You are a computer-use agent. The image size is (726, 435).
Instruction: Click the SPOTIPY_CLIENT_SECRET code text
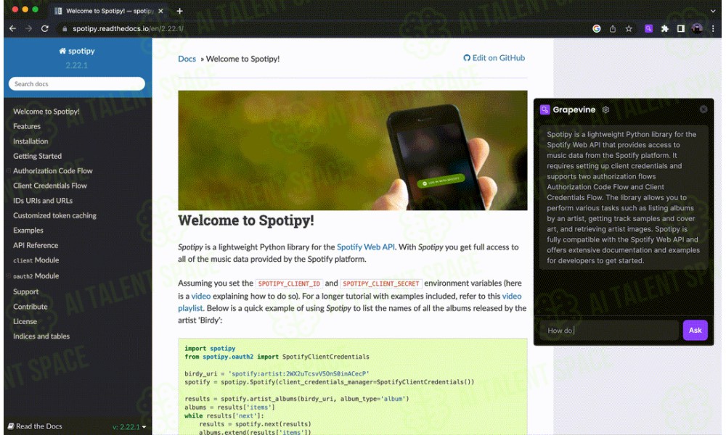coord(380,283)
